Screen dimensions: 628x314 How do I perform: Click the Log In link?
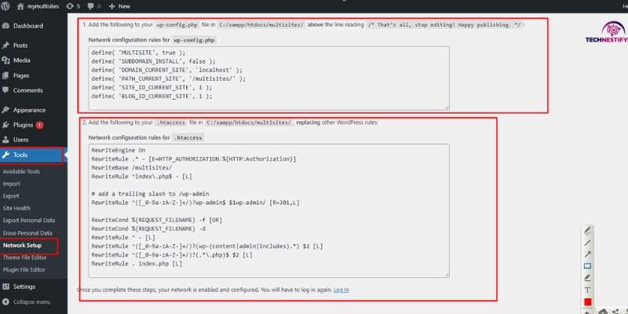[341, 290]
